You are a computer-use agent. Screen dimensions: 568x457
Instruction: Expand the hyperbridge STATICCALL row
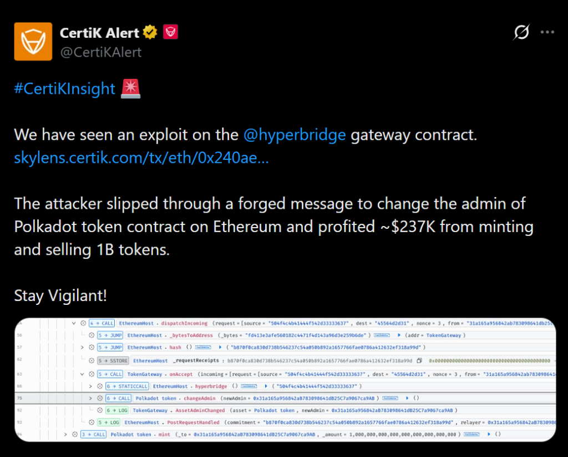(91, 386)
